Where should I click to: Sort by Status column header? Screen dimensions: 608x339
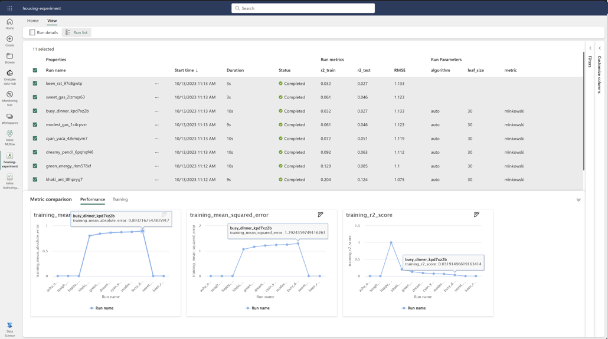coord(284,70)
